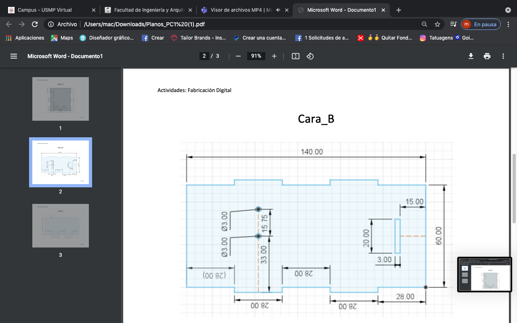Screen dimensions: 517x323
Task: Select page 1 thumbnail Cara_A
Action: pyautogui.click(x=61, y=99)
